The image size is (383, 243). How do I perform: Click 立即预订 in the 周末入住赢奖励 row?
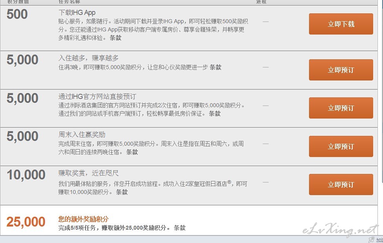[341, 146]
